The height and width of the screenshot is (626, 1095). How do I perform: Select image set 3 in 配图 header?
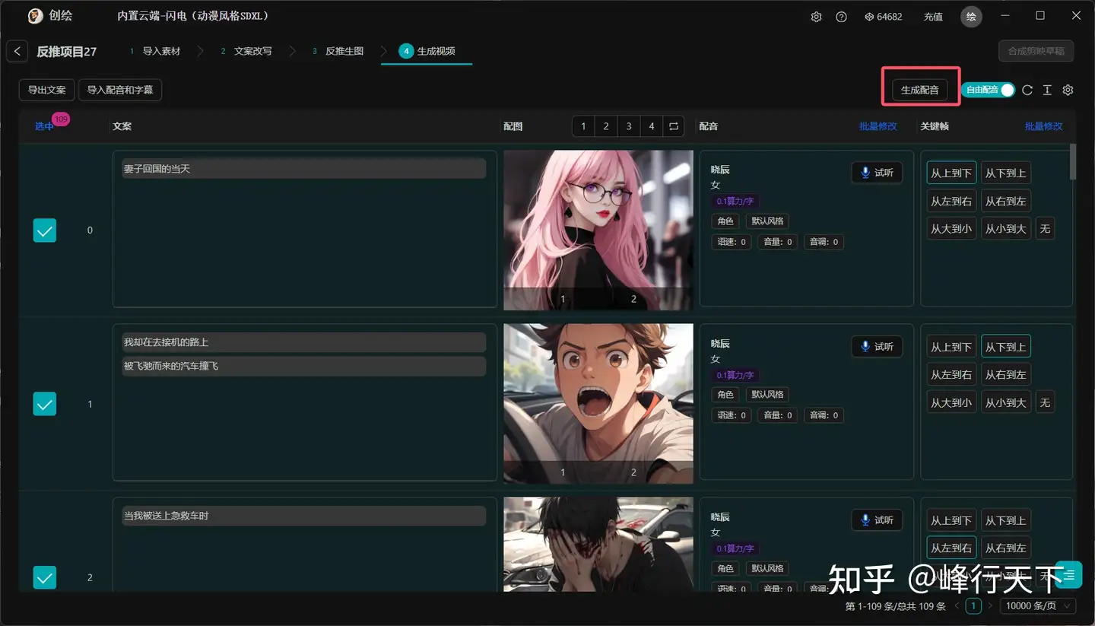click(629, 126)
